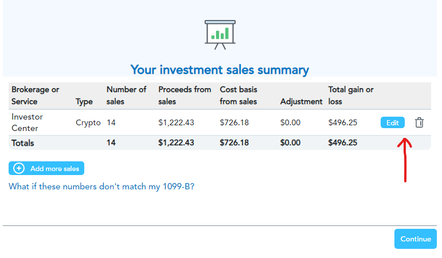Click the plus icon beside Add more sales

tap(19, 168)
